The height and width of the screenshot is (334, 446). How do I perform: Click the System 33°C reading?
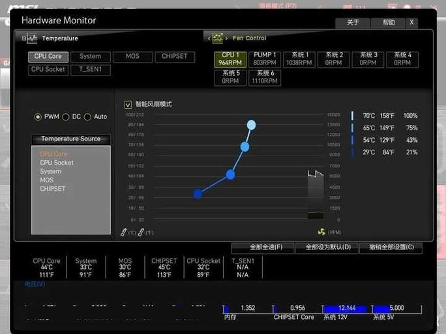click(86, 268)
